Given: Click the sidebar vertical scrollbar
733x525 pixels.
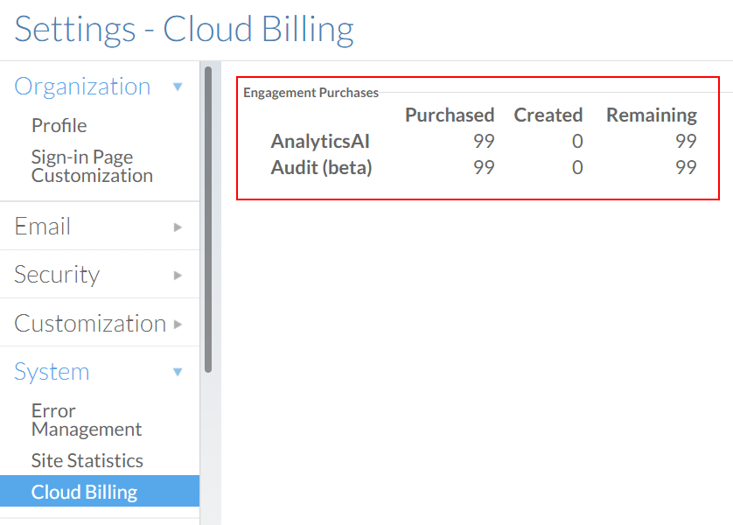Looking at the screenshot, I should [x=208, y=219].
